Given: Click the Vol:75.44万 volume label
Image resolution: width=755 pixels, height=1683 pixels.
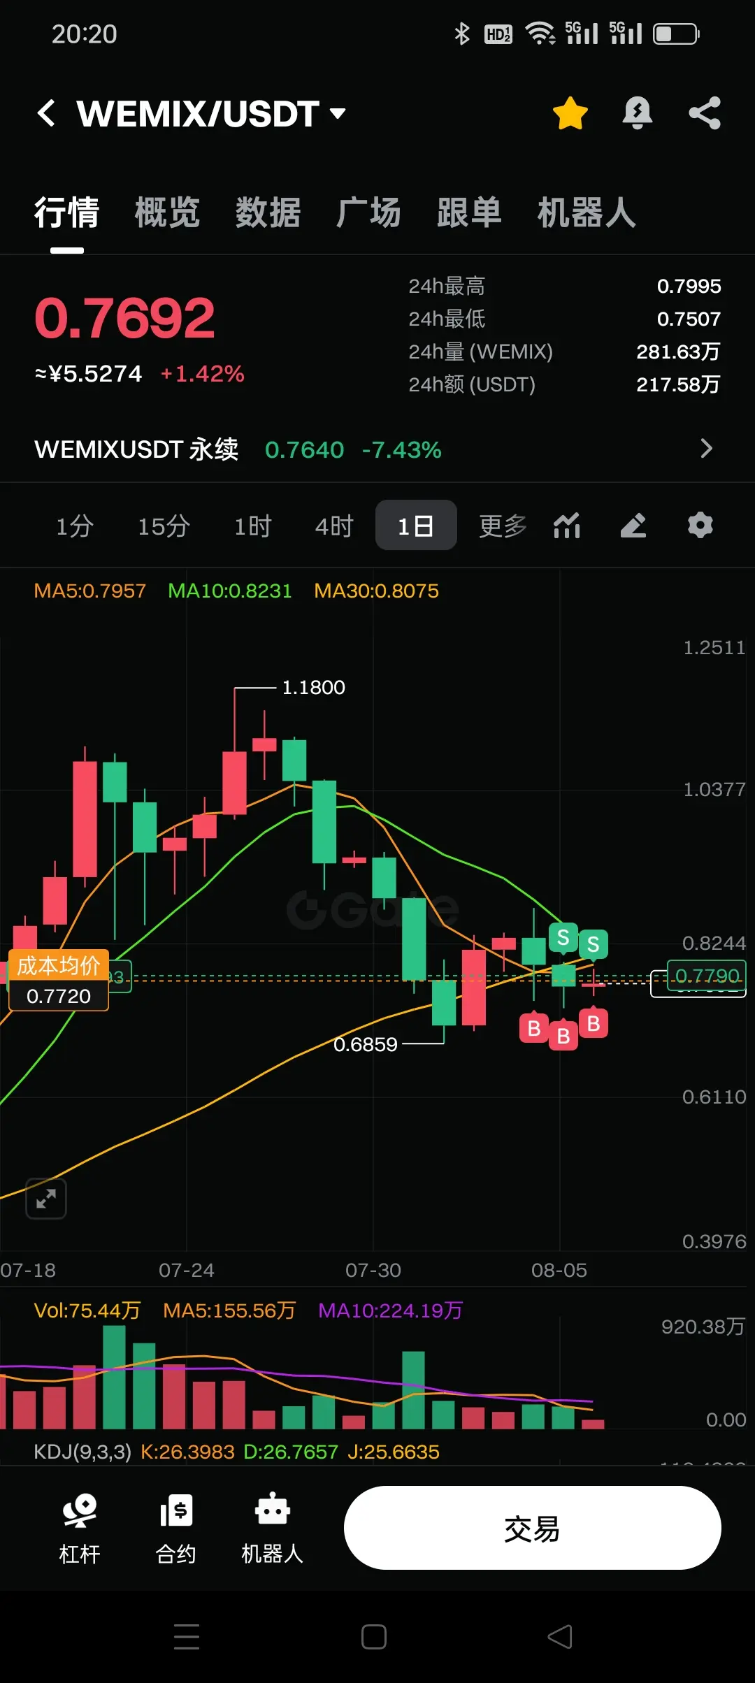Looking at the screenshot, I should pos(87,1310).
